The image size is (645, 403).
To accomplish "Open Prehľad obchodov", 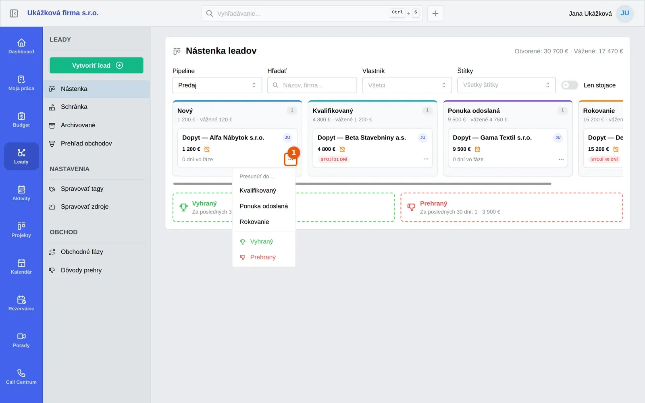I will [x=97, y=143].
